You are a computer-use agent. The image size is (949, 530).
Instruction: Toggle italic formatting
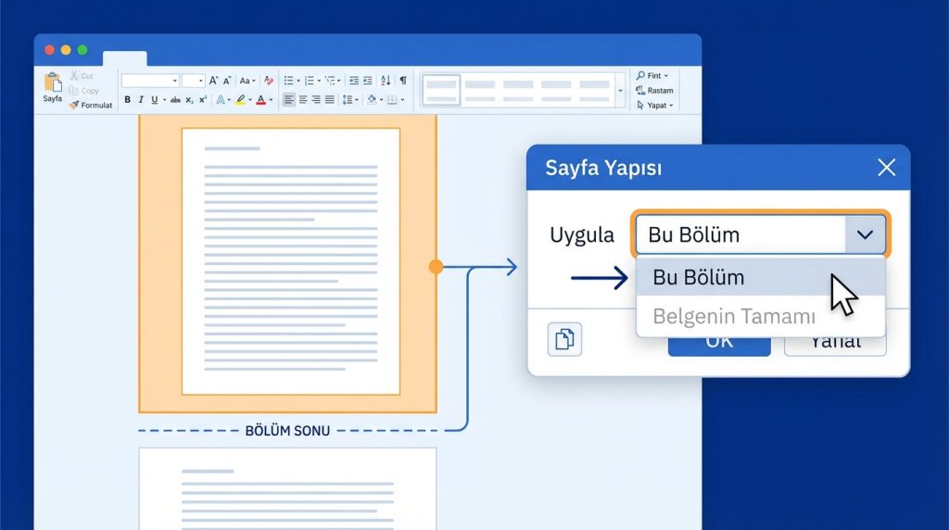pyautogui.click(x=141, y=100)
